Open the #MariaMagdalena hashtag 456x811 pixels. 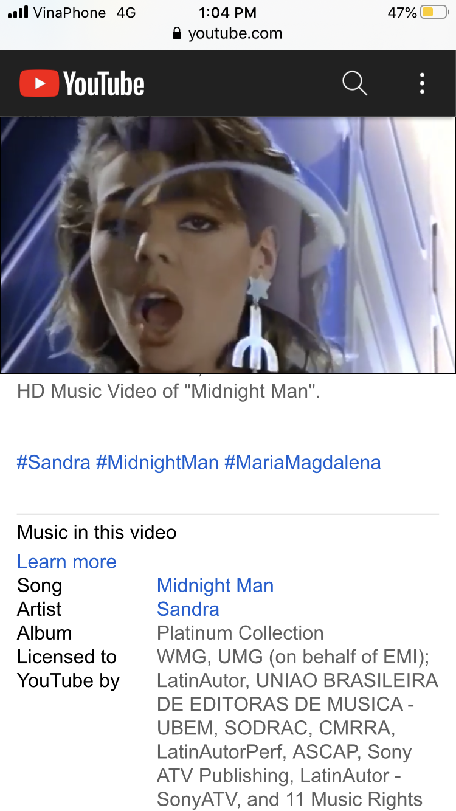[302, 463]
